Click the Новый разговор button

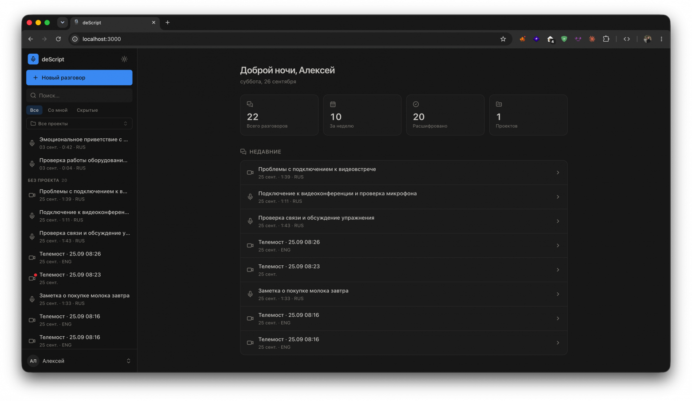coord(79,78)
